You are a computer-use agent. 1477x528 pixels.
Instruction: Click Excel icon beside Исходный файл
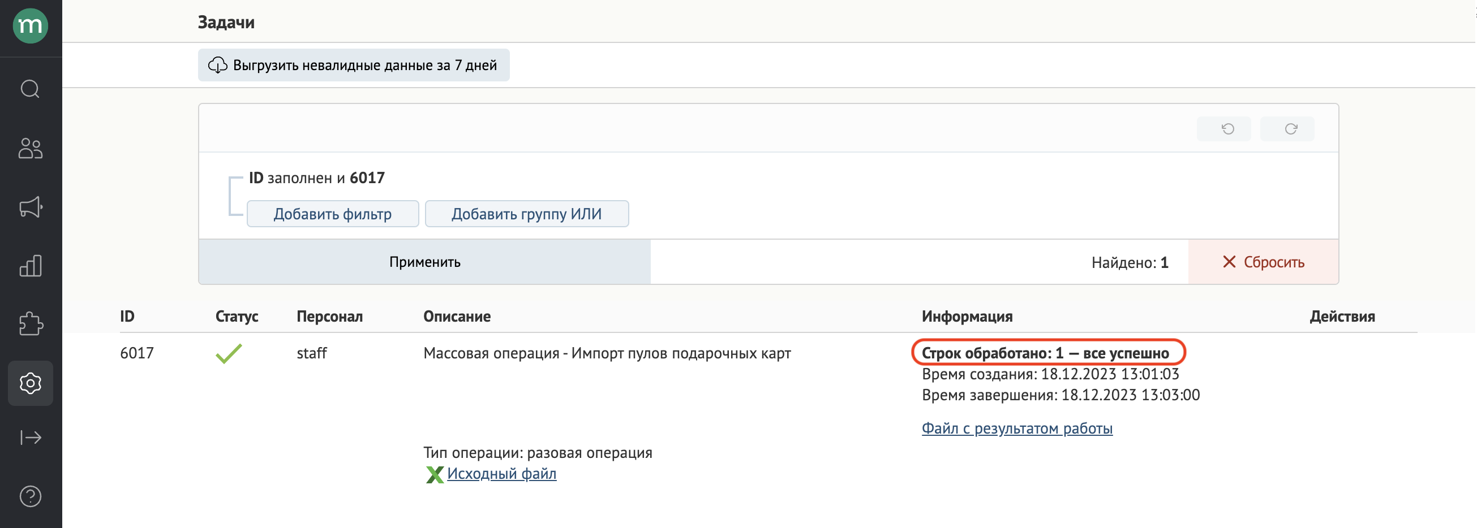point(435,474)
